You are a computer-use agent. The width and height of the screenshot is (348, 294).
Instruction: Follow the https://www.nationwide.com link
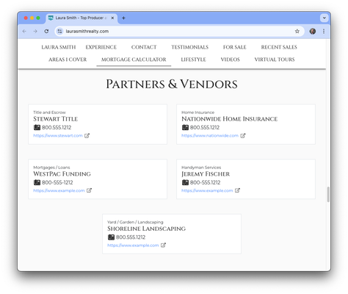[x=210, y=135]
